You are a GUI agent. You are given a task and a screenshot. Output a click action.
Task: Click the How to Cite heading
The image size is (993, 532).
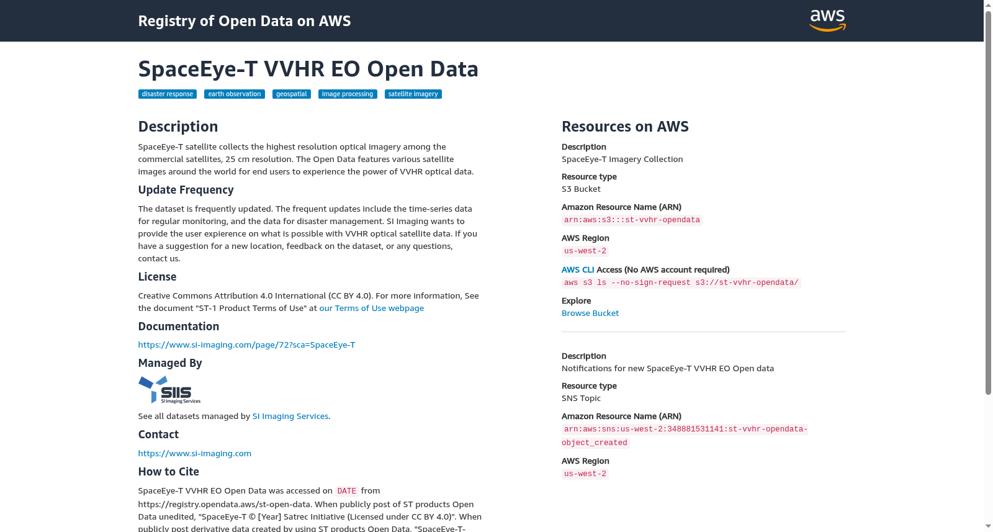click(169, 472)
